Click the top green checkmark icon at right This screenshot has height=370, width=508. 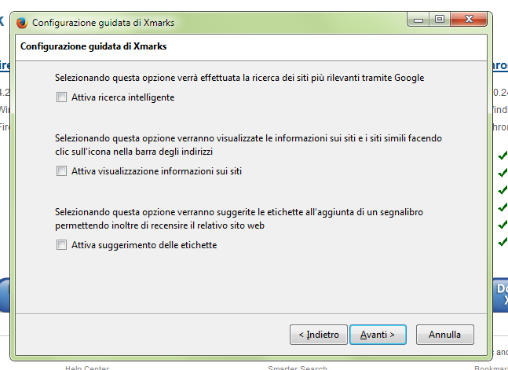click(x=503, y=155)
